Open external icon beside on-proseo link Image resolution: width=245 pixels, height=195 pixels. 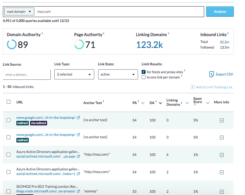78,191
